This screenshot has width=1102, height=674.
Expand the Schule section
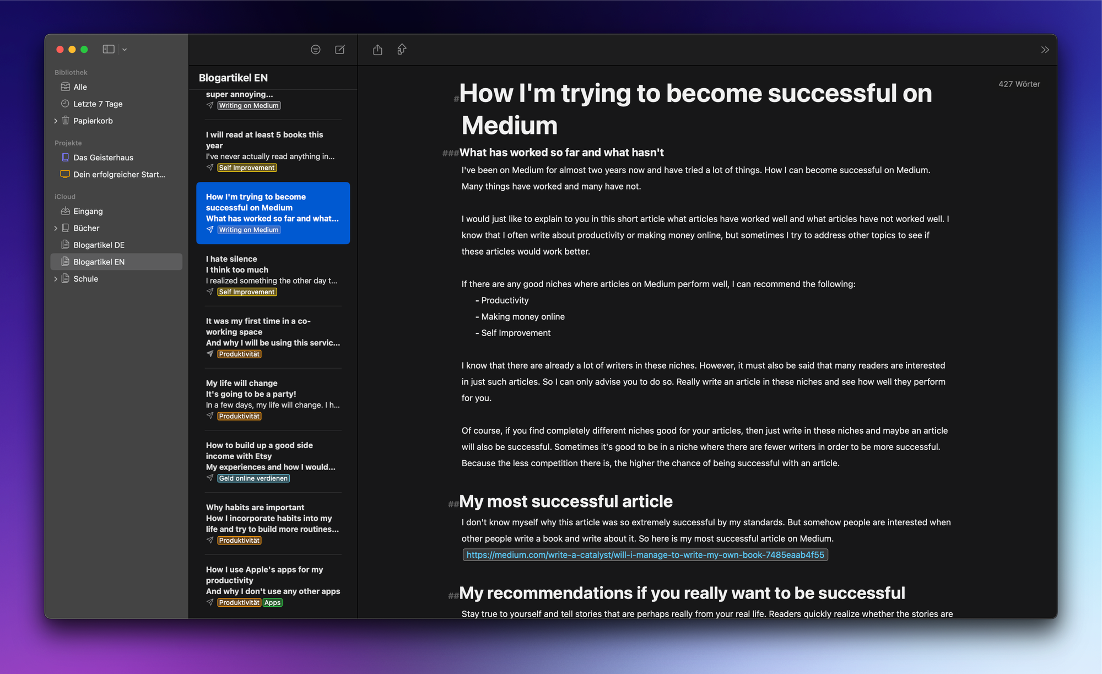click(56, 279)
